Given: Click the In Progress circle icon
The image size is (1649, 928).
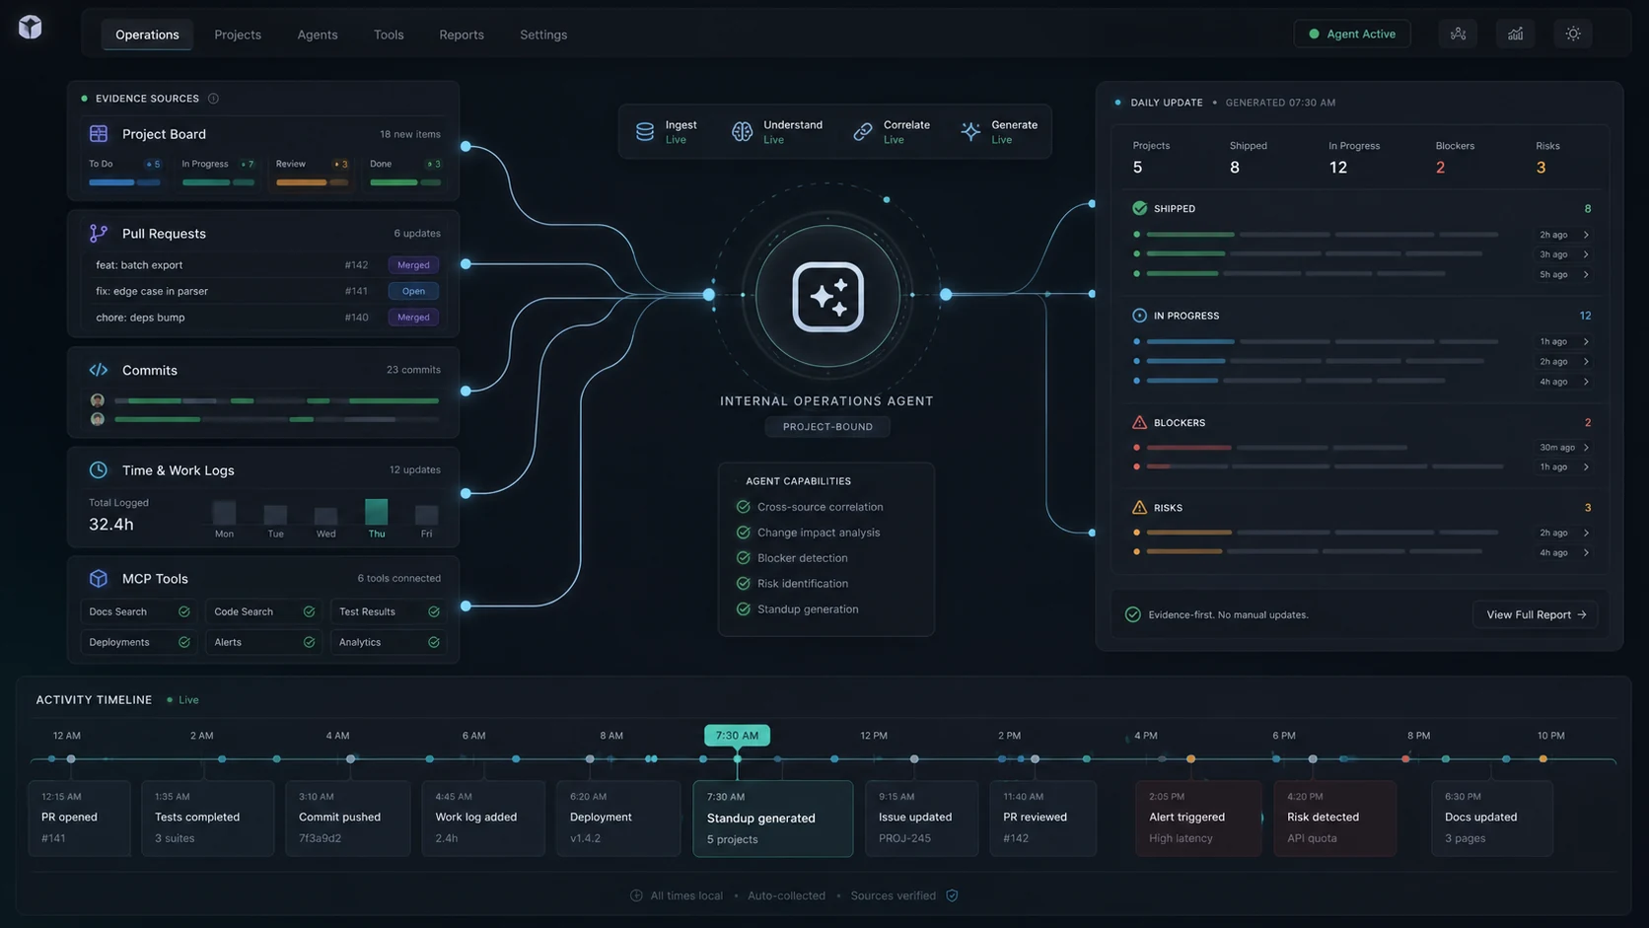Looking at the screenshot, I should point(1139,316).
